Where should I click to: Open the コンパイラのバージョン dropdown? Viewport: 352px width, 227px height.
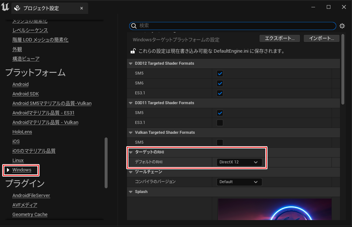click(x=239, y=182)
